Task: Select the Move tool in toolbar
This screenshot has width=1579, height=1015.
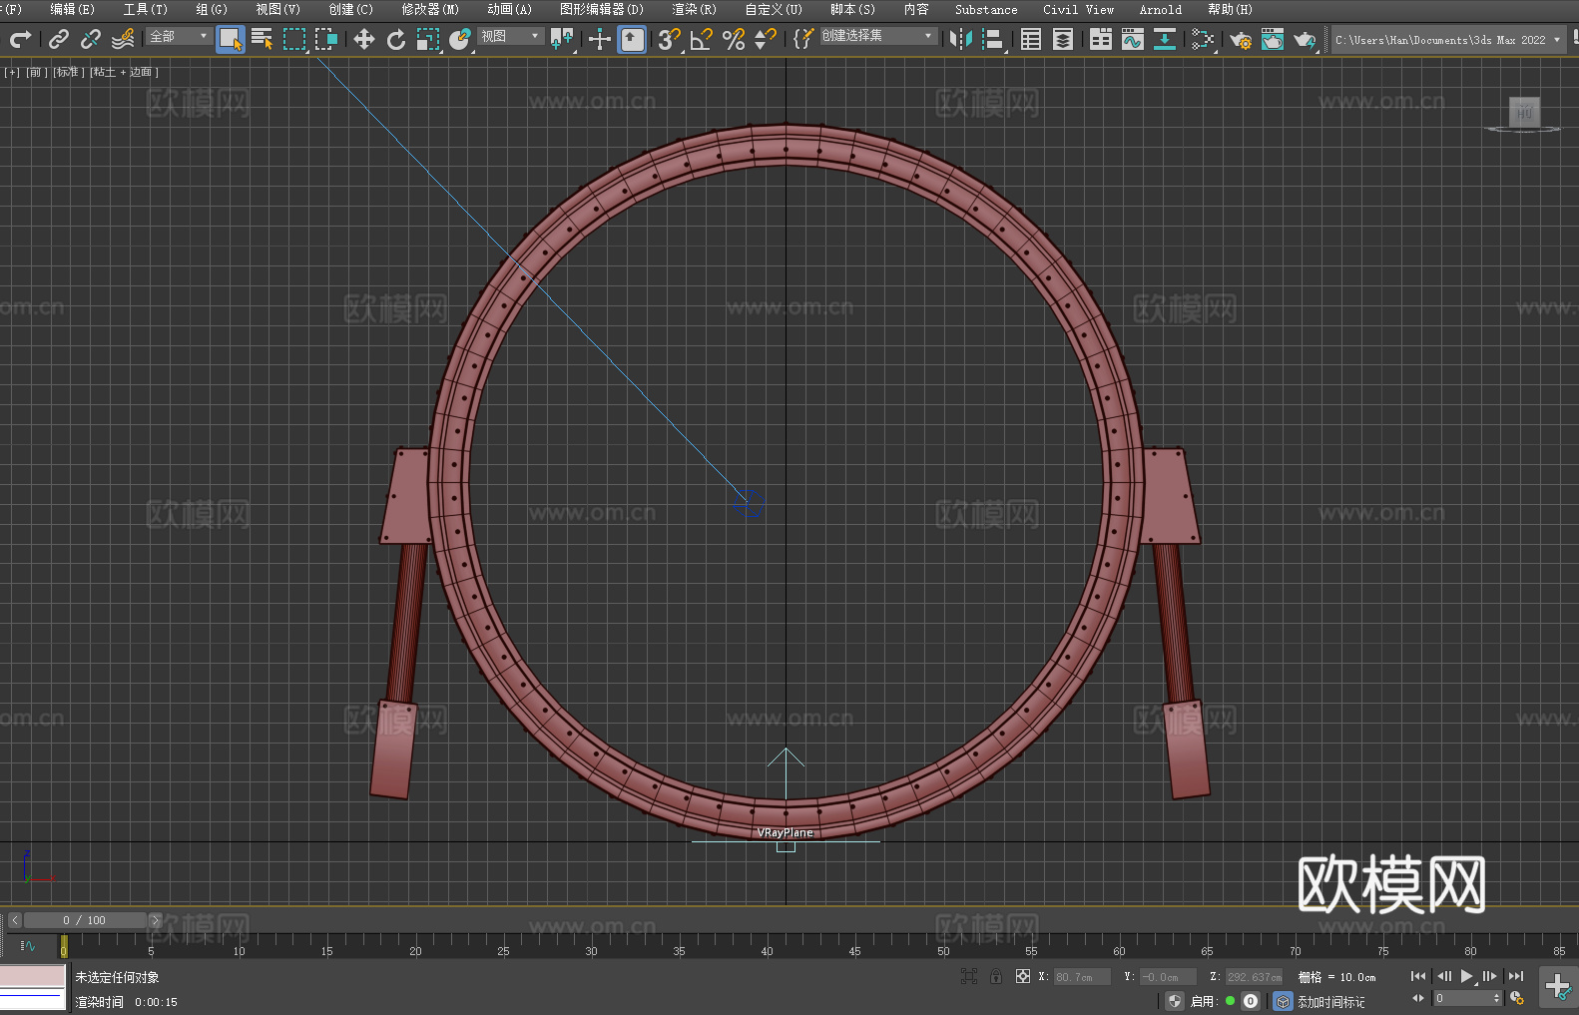Action: [x=363, y=39]
